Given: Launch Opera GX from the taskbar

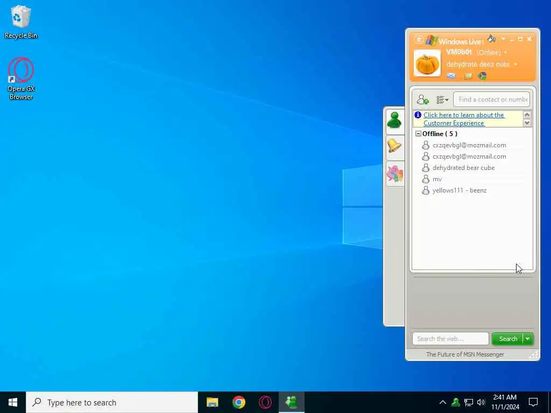Looking at the screenshot, I should click(265, 402).
